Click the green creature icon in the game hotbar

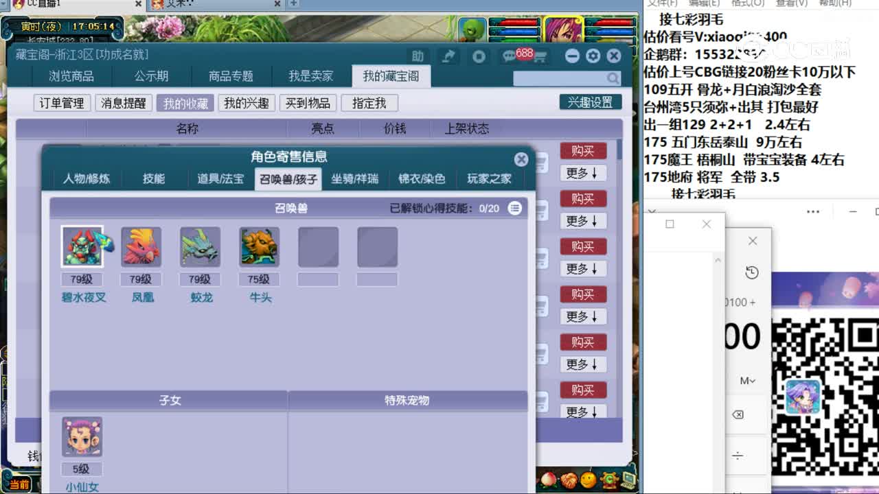pos(608,480)
